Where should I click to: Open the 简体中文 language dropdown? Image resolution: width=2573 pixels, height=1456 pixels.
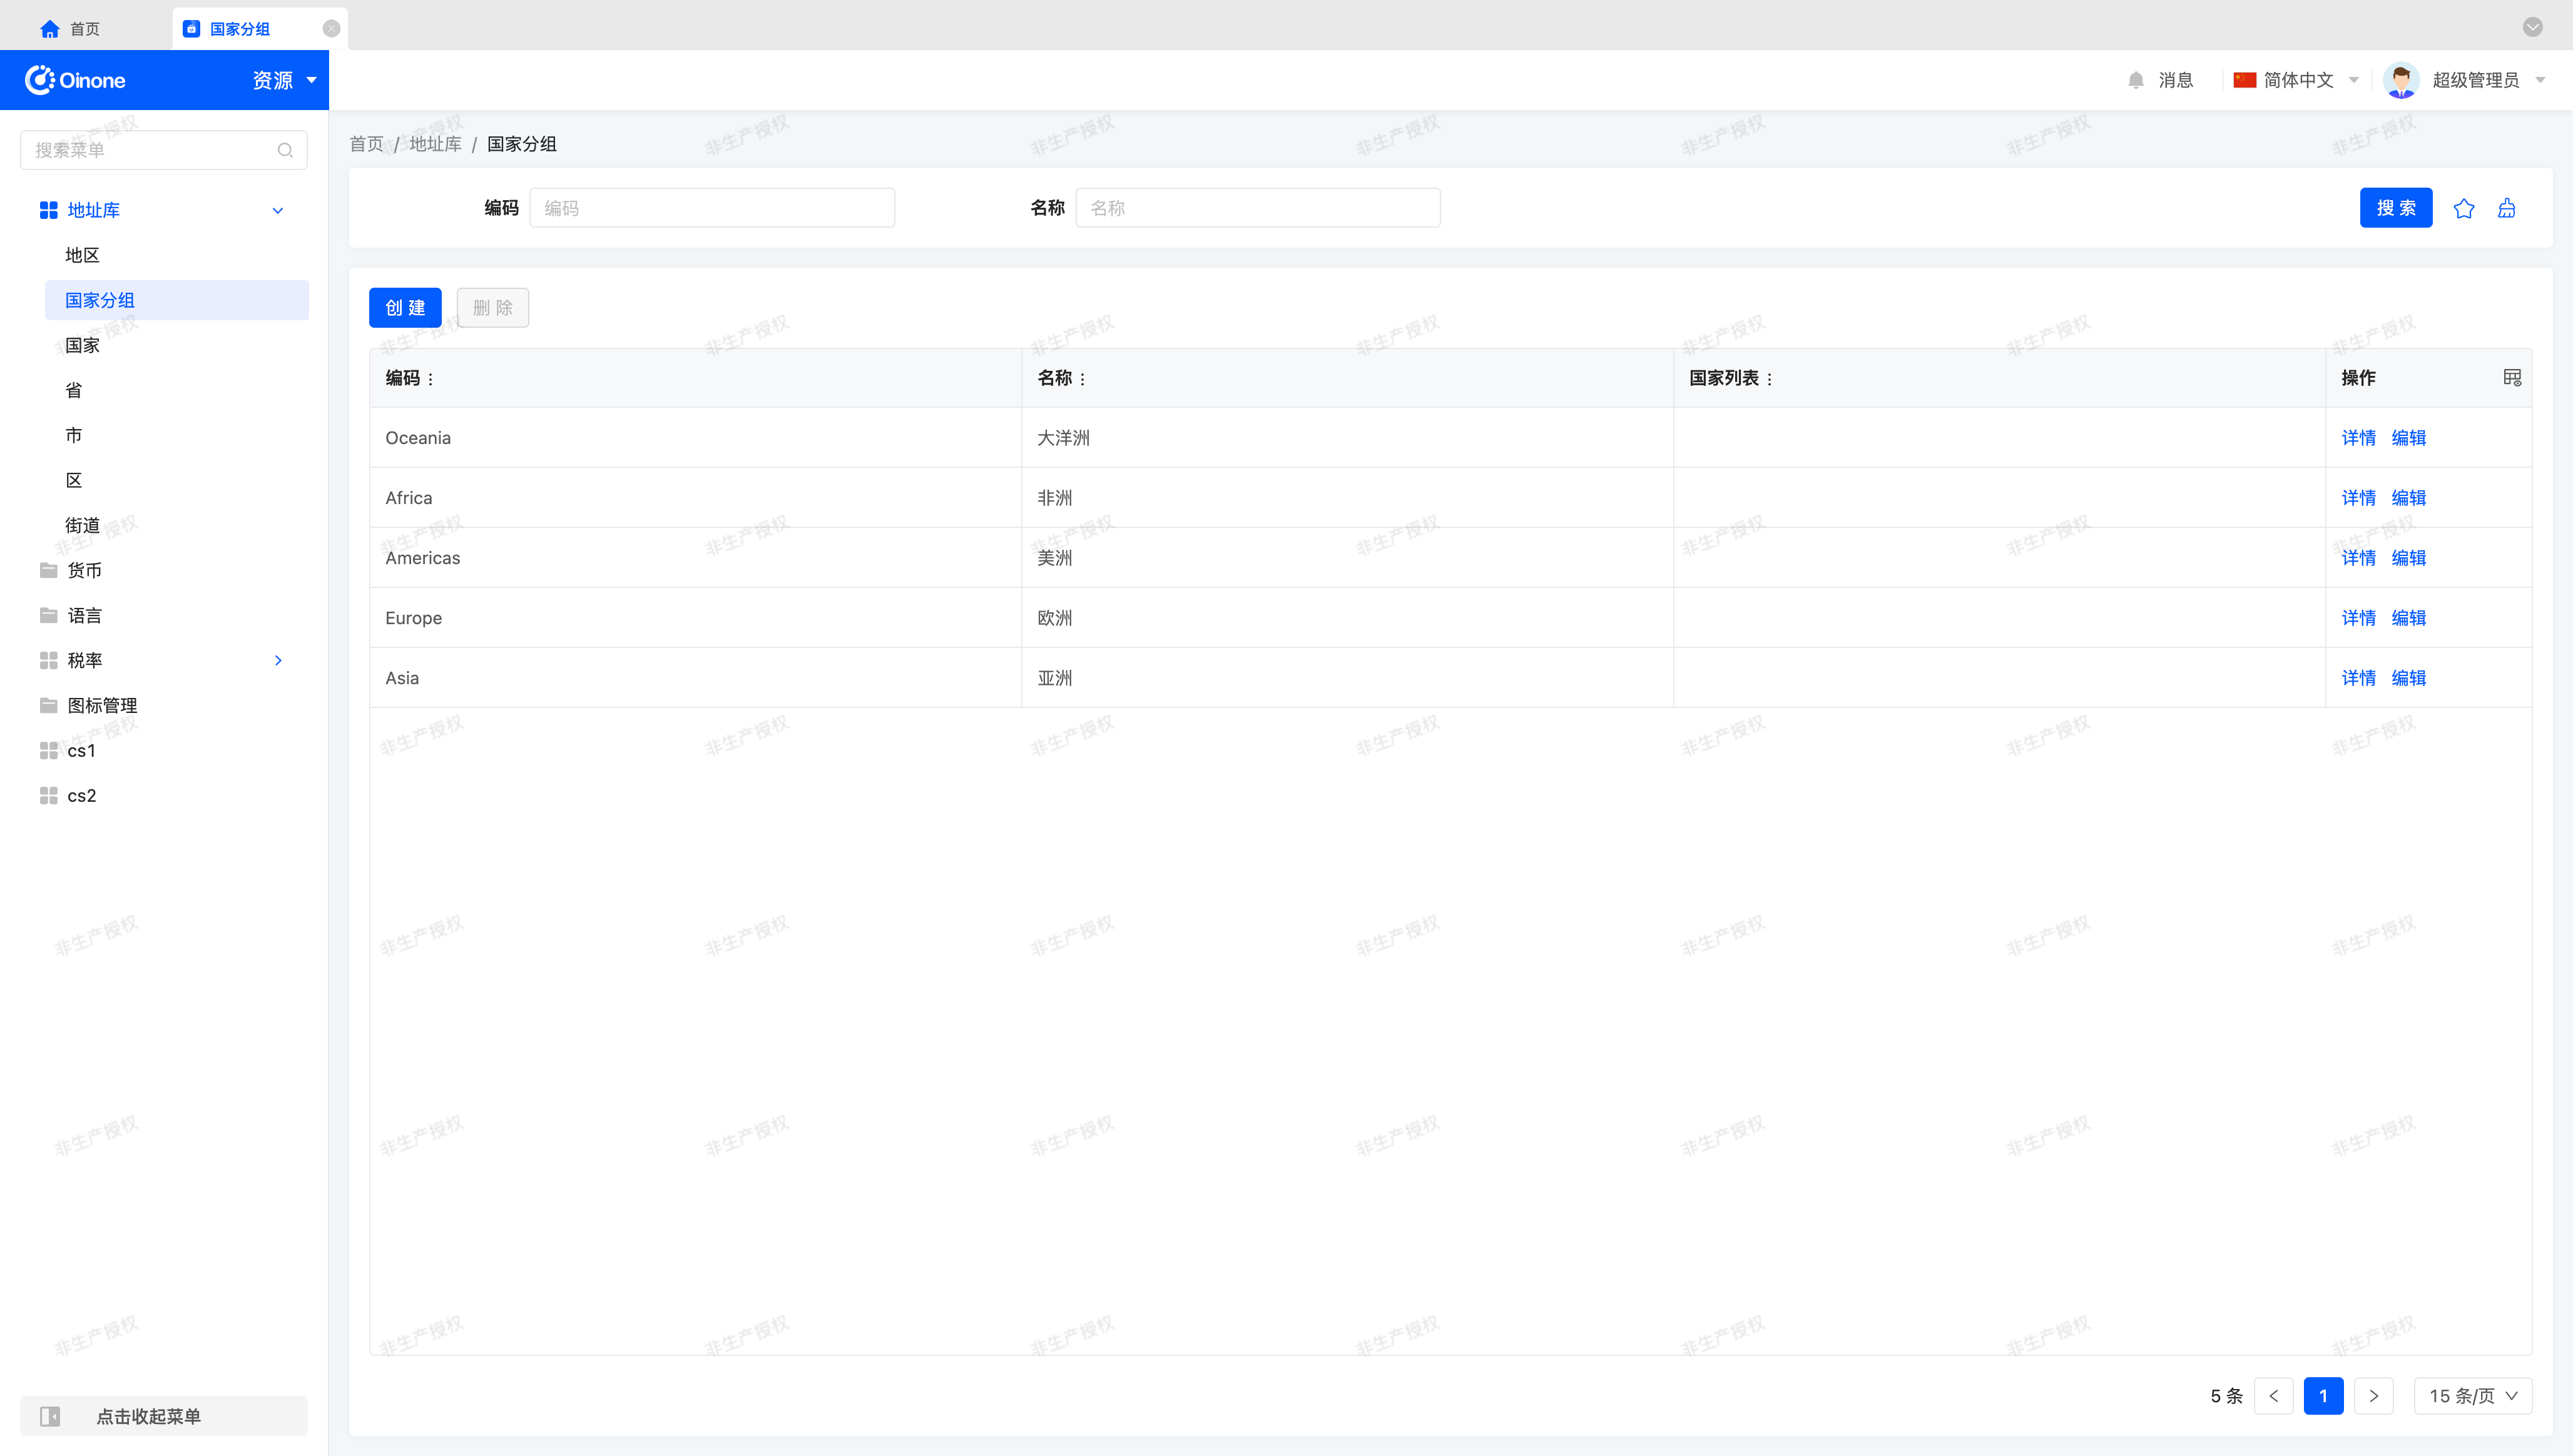2297,80
